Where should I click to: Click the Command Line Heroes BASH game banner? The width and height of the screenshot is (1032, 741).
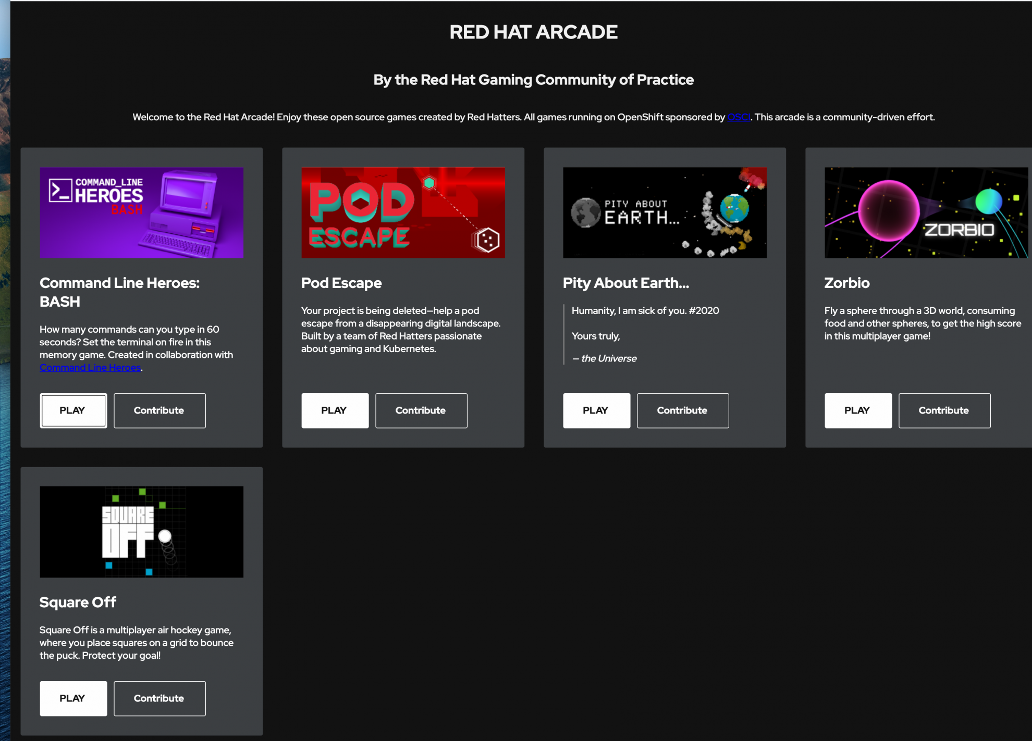coord(141,212)
